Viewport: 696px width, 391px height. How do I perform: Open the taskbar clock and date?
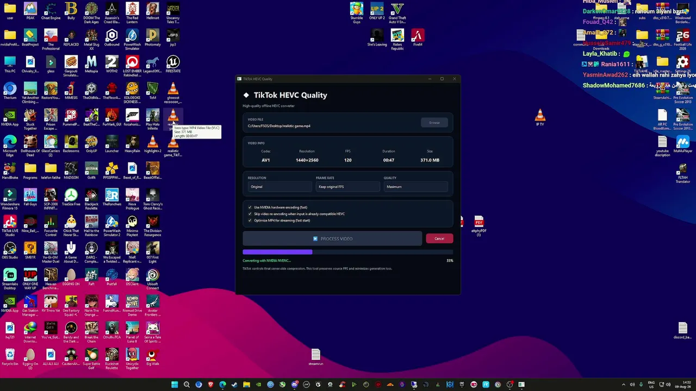682,384
